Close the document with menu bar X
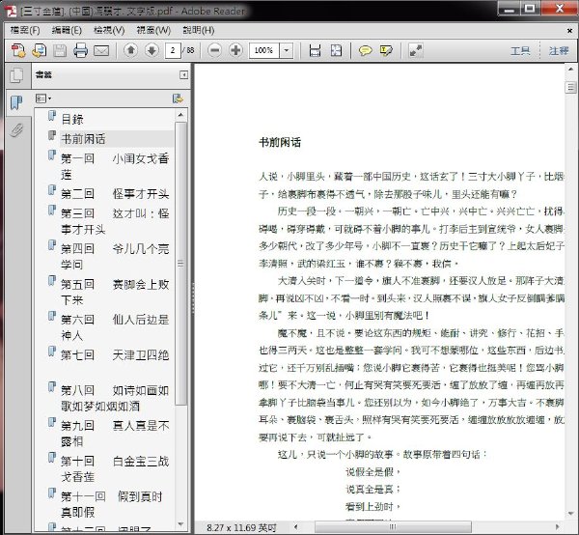The image size is (579, 535). (x=569, y=31)
